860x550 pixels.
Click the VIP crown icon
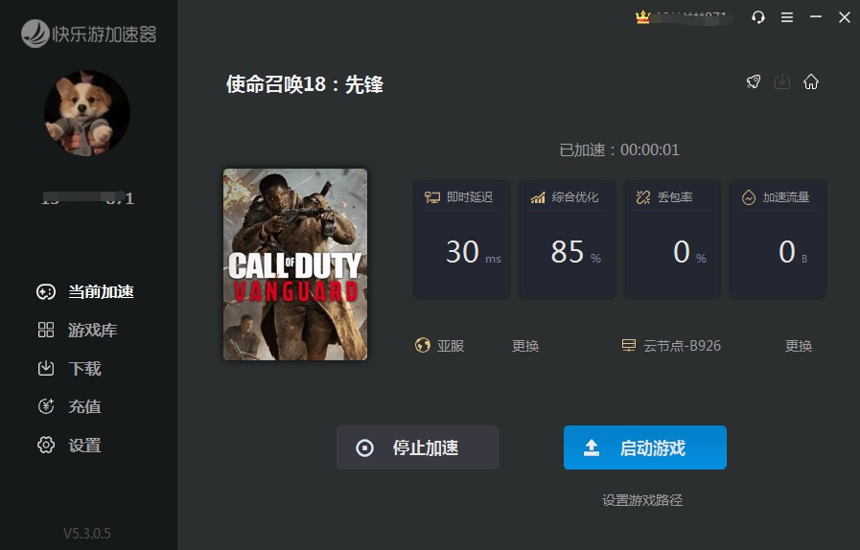[642, 17]
